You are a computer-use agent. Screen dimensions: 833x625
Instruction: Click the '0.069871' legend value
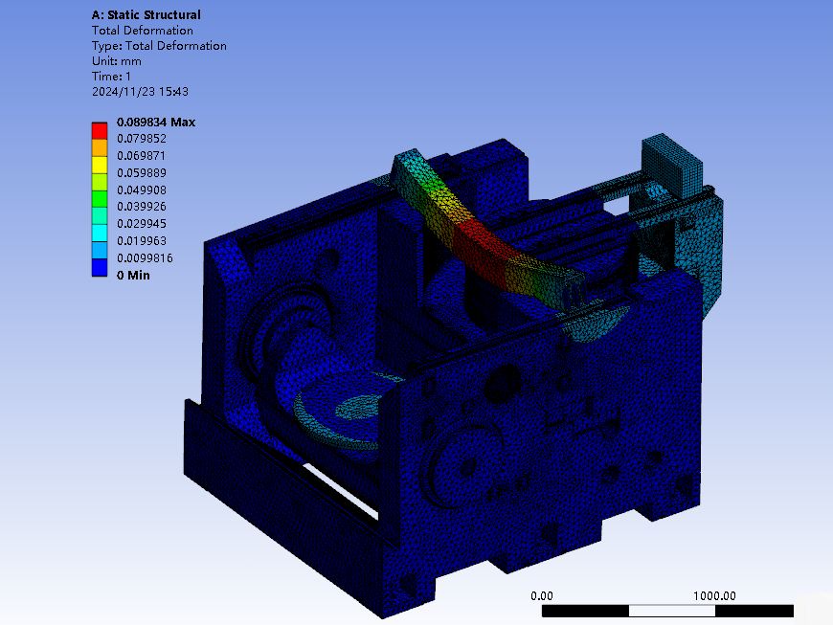pyautogui.click(x=142, y=156)
